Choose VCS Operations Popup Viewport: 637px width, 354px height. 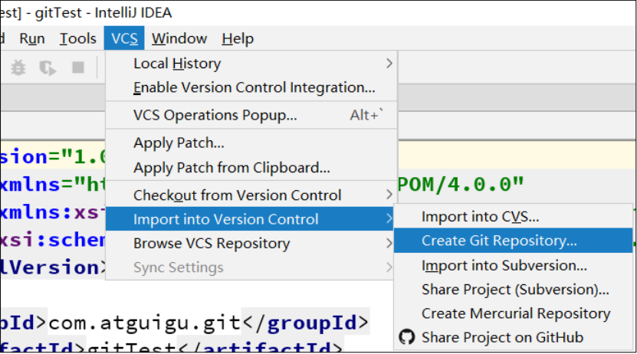tap(215, 116)
